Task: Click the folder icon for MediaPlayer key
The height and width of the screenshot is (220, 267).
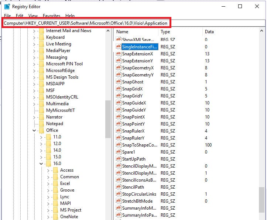Action: click(x=42, y=51)
